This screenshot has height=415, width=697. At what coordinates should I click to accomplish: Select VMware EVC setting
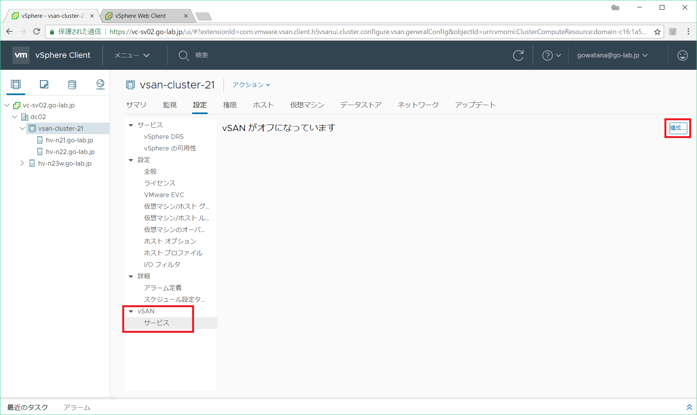tap(164, 195)
